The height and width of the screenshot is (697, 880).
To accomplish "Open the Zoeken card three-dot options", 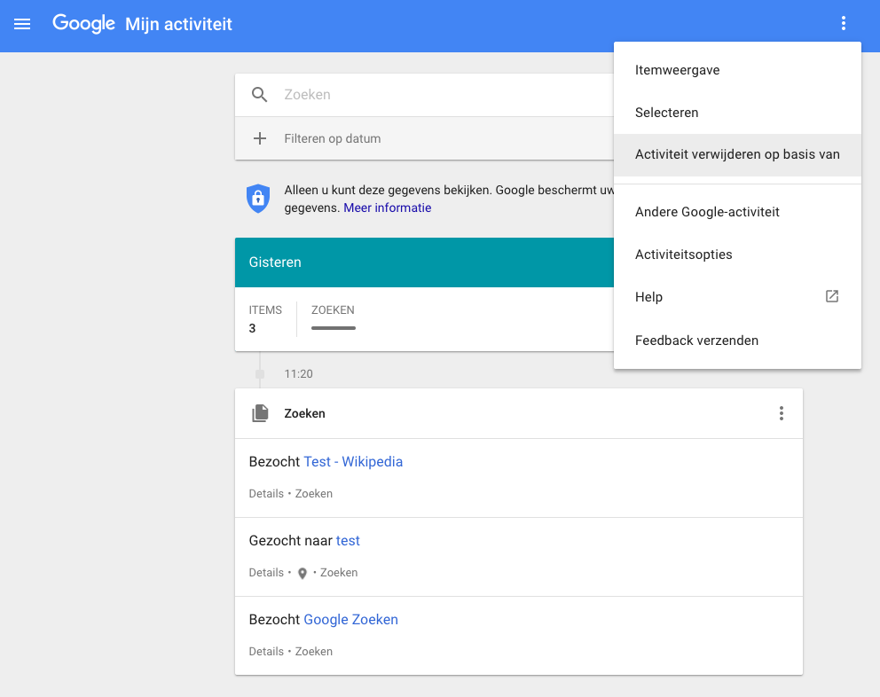I will pyautogui.click(x=781, y=413).
